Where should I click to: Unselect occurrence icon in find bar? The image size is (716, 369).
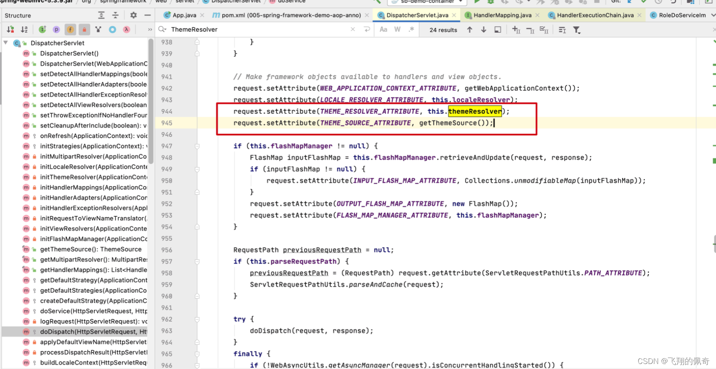click(x=530, y=30)
